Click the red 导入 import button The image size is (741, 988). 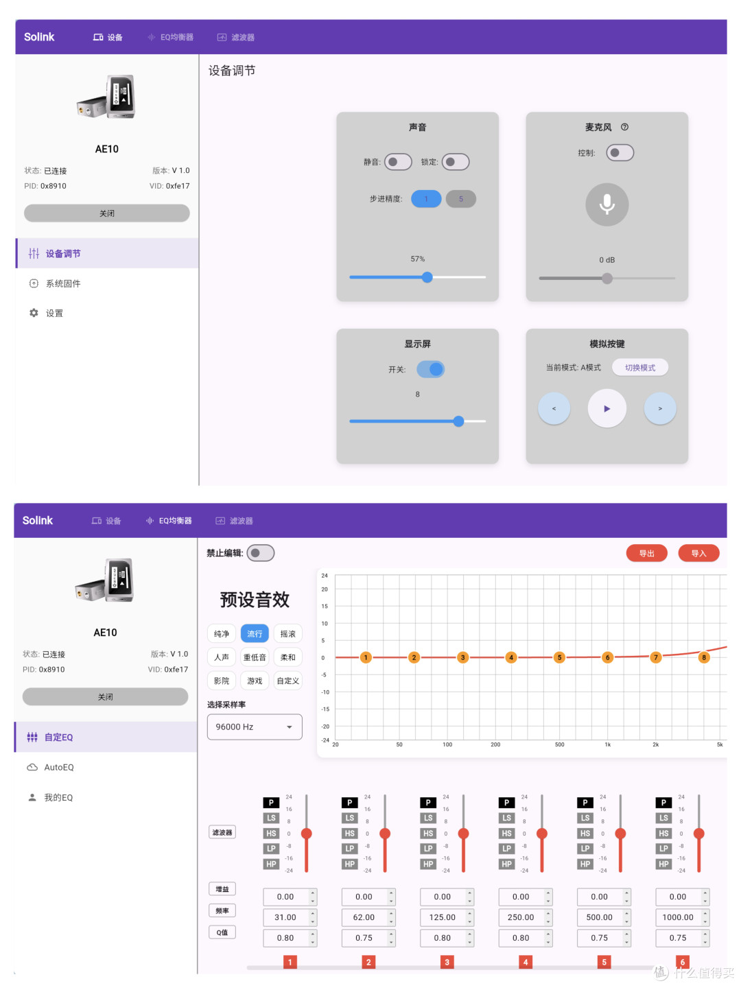click(x=698, y=553)
